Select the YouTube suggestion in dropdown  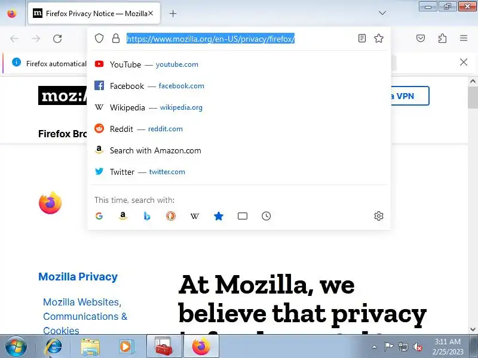click(x=238, y=64)
